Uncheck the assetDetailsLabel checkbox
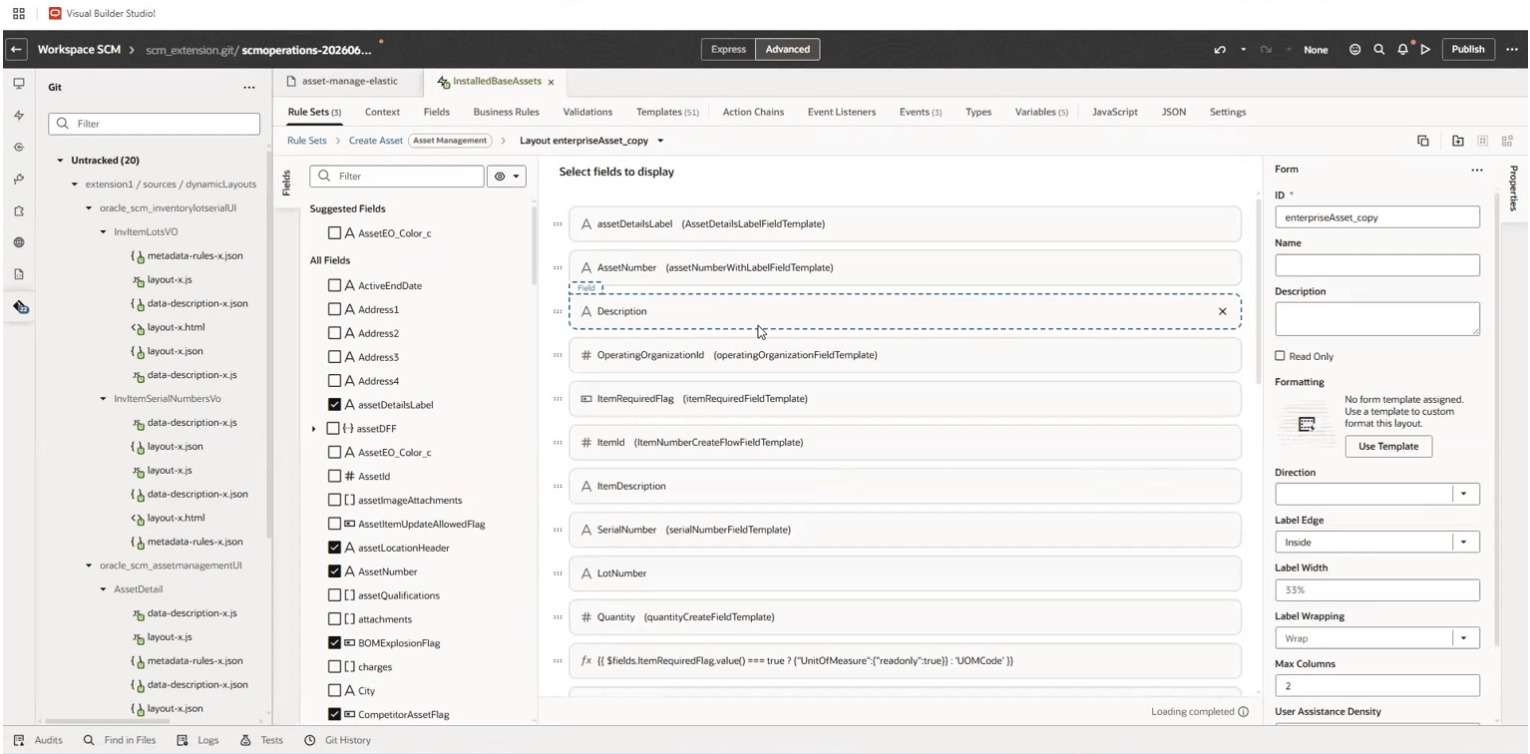The width and height of the screenshot is (1530, 754). pyautogui.click(x=335, y=405)
